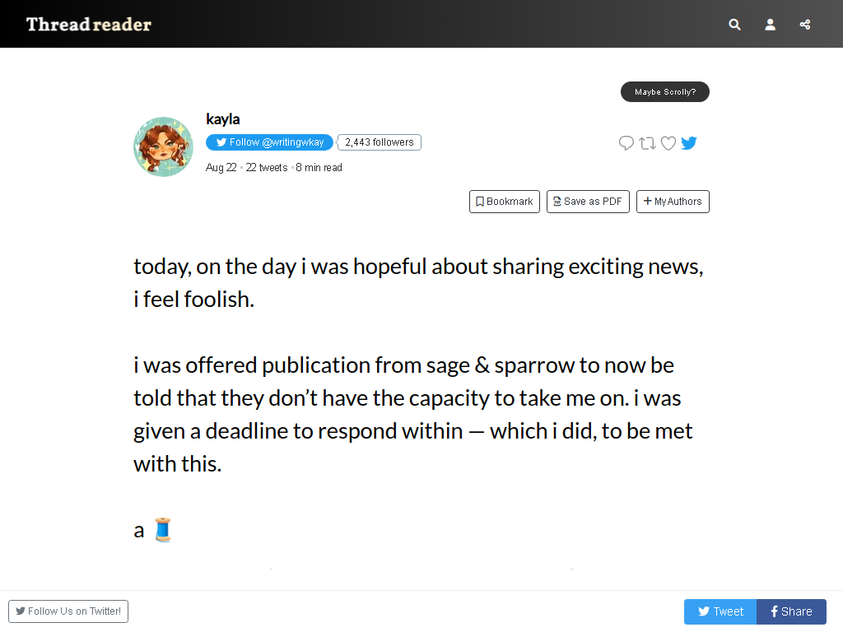Open the user account icon

point(770,24)
